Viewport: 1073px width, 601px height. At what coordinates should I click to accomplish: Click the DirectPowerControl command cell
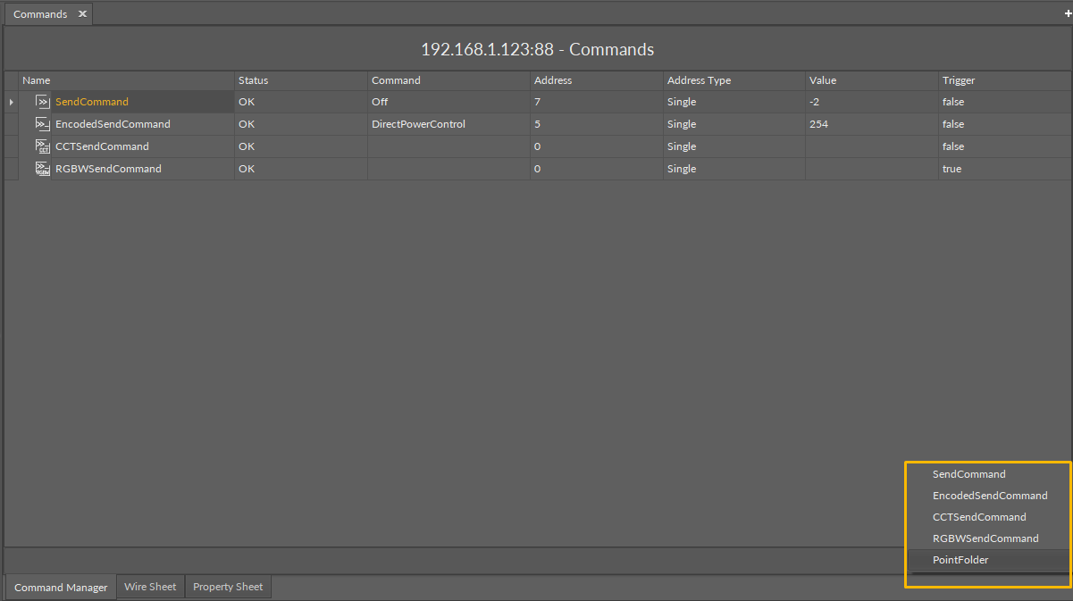pyautogui.click(x=448, y=124)
